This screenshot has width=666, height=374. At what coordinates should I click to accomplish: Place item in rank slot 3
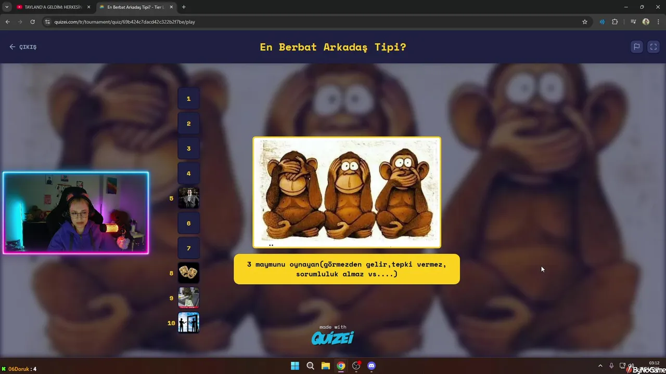click(188, 149)
